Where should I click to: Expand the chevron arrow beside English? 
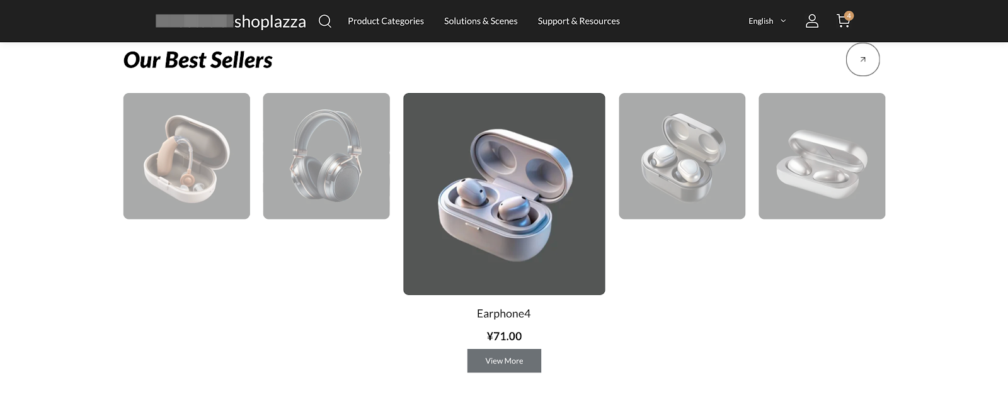[x=783, y=21]
